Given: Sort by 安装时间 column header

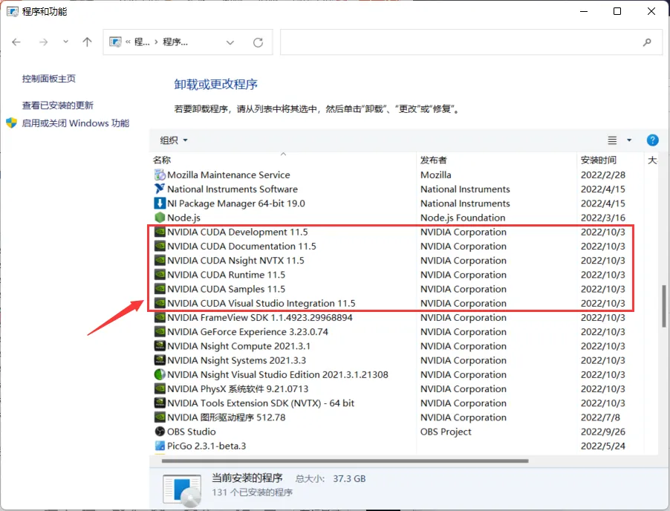Looking at the screenshot, I should pos(598,160).
